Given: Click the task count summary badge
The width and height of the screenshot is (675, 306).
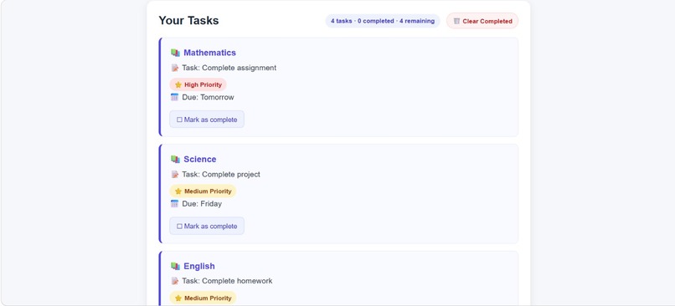Looking at the screenshot, I should click(x=383, y=21).
